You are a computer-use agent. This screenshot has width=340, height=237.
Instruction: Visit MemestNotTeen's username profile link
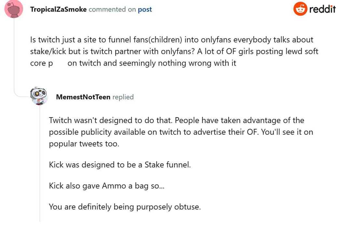coord(83,97)
